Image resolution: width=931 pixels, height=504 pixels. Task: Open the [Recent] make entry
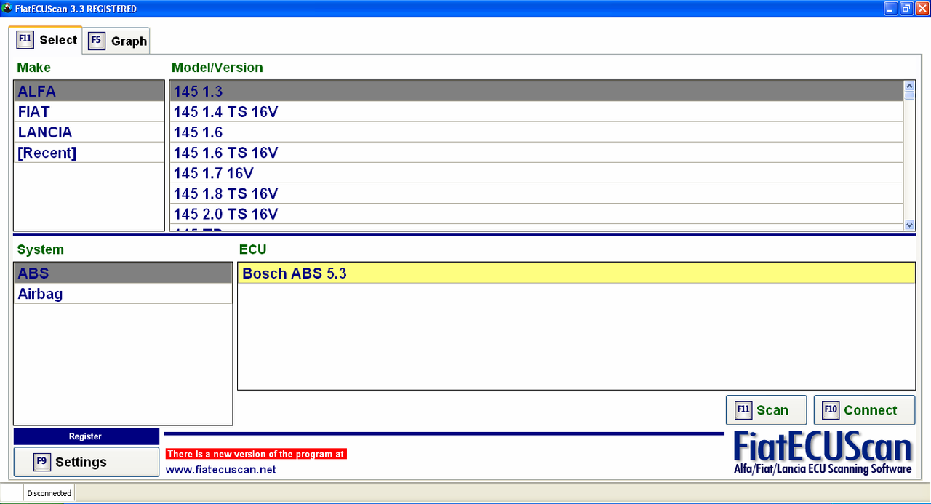pos(89,152)
